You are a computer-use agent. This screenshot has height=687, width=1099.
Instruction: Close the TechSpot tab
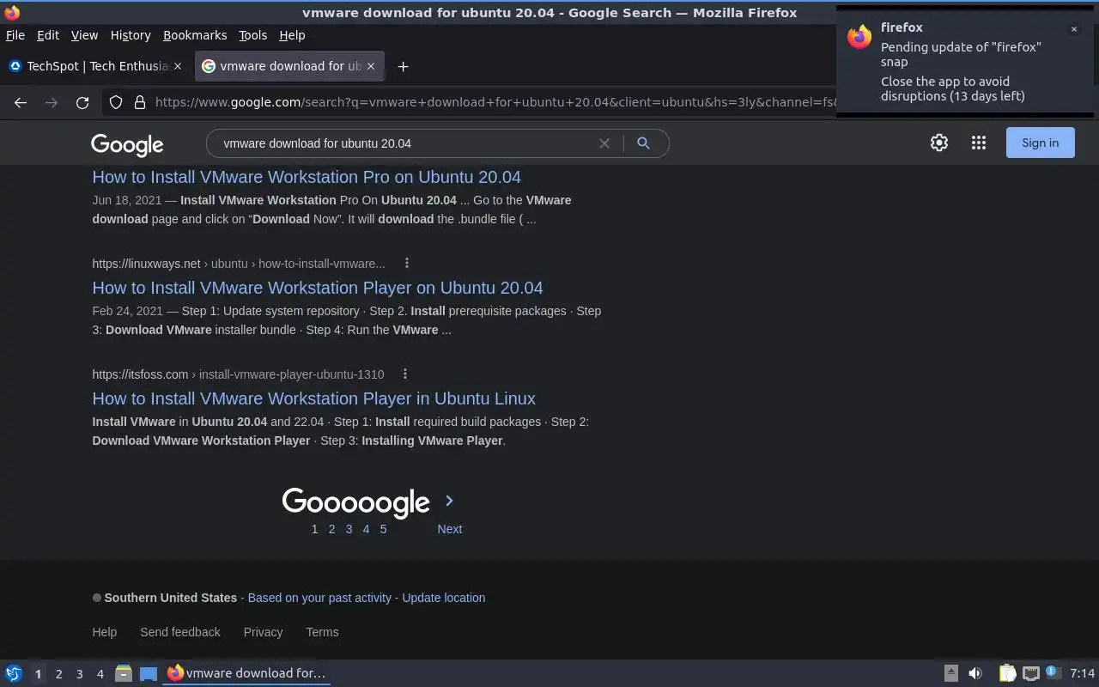tap(178, 66)
